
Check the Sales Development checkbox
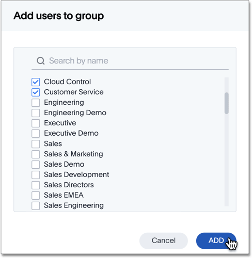[x=36, y=175]
